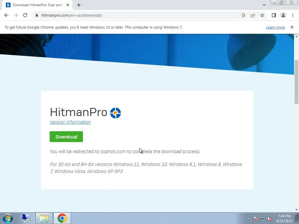Viewport: 299px width, 224px height.
Task: Open Windows Explorer from the taskbar
Action: coord(44,218)
